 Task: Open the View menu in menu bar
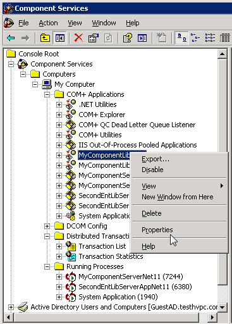75,23
